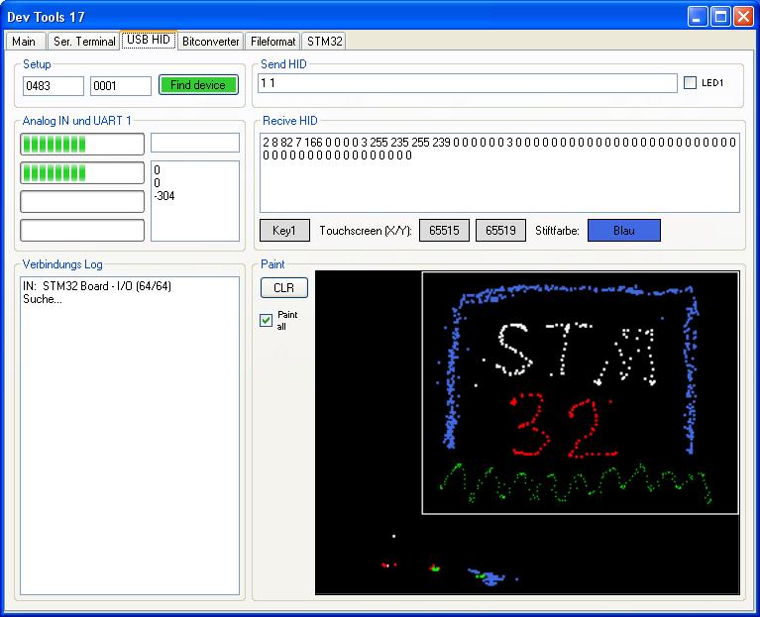
Task: Focus the product ID field 0001
Action: tap(120, 86)
